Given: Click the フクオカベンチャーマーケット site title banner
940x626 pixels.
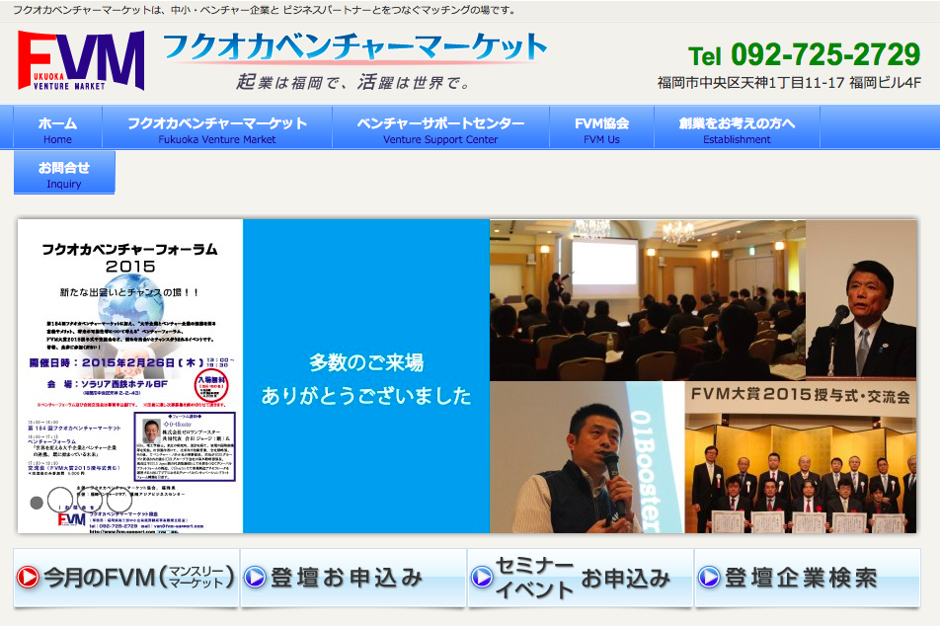Looking at the screenshot, I should tap(354, 46).
